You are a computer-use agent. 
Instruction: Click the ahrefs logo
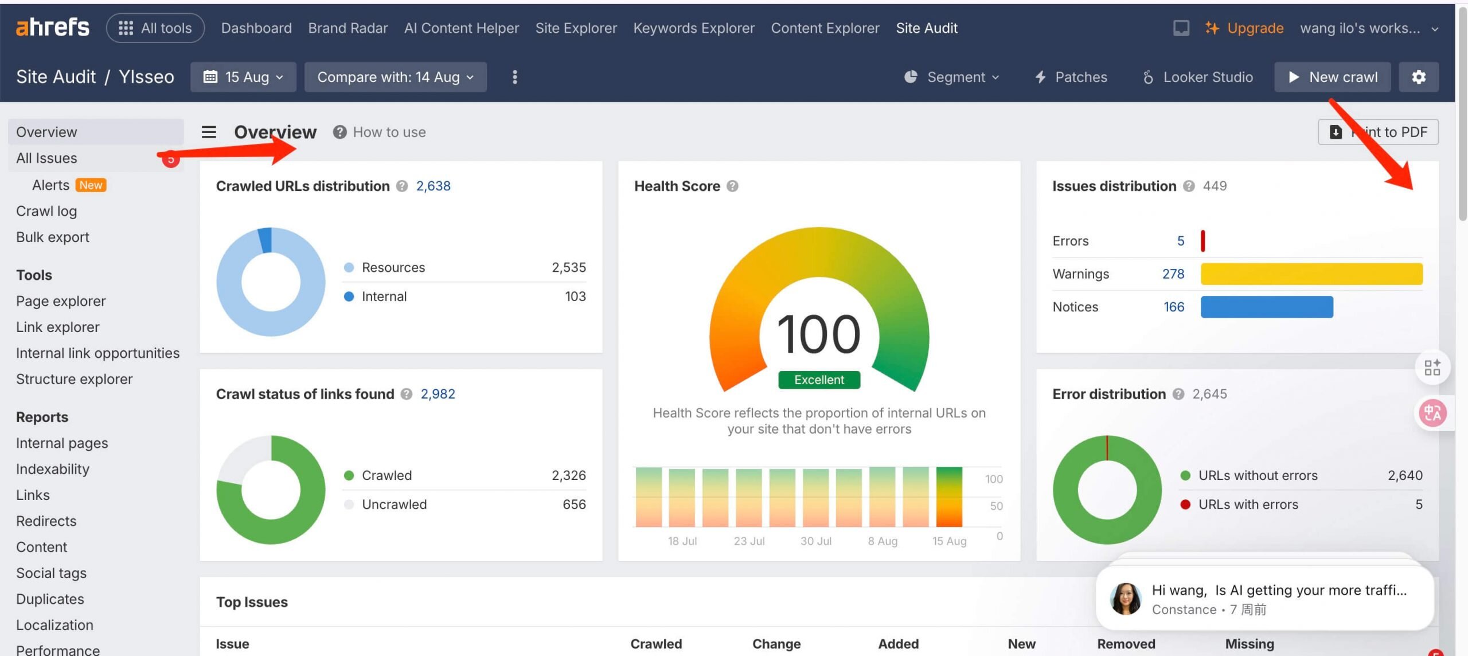coord(52,27)
